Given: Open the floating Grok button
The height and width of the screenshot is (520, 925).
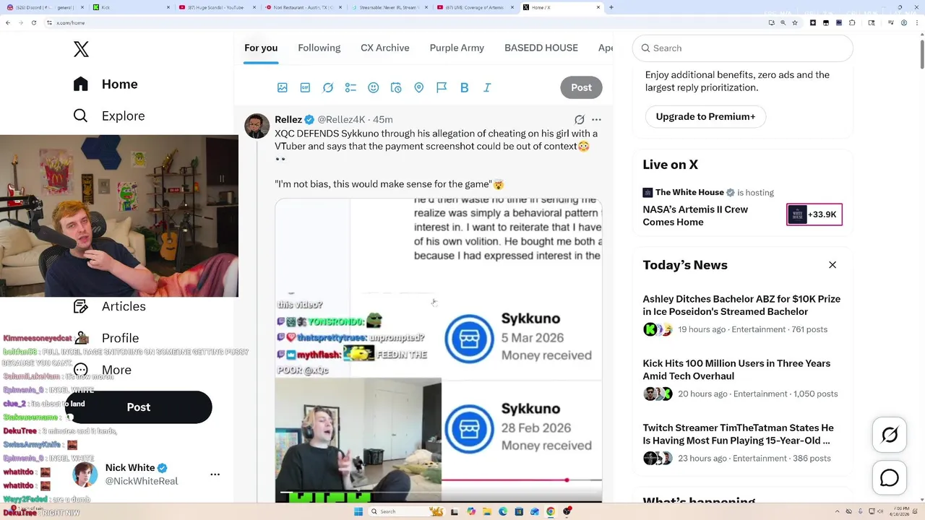Looking at the screenshot, I should tap(890, 435).
